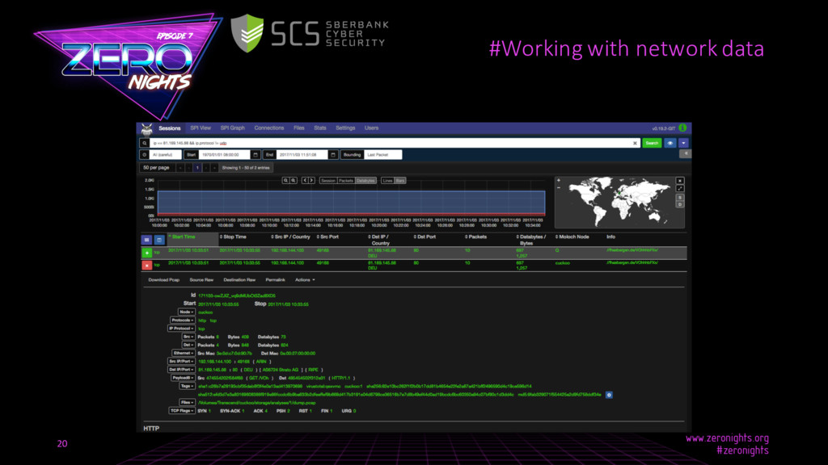Click the green info icon near the version
This screenshot has width=828, height=465.
click(682, 128)
